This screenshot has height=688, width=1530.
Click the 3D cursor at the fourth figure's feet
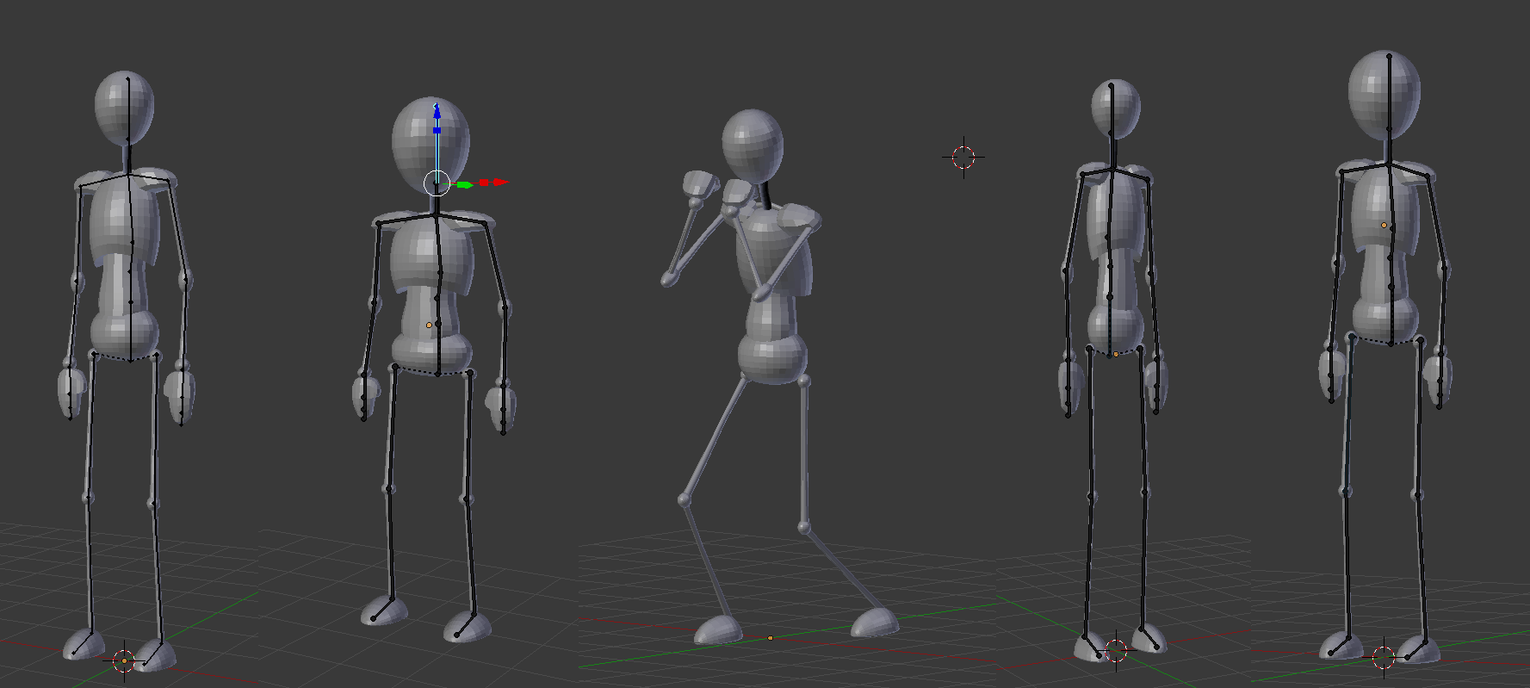pyautogui.click(x=1116, y=651)
